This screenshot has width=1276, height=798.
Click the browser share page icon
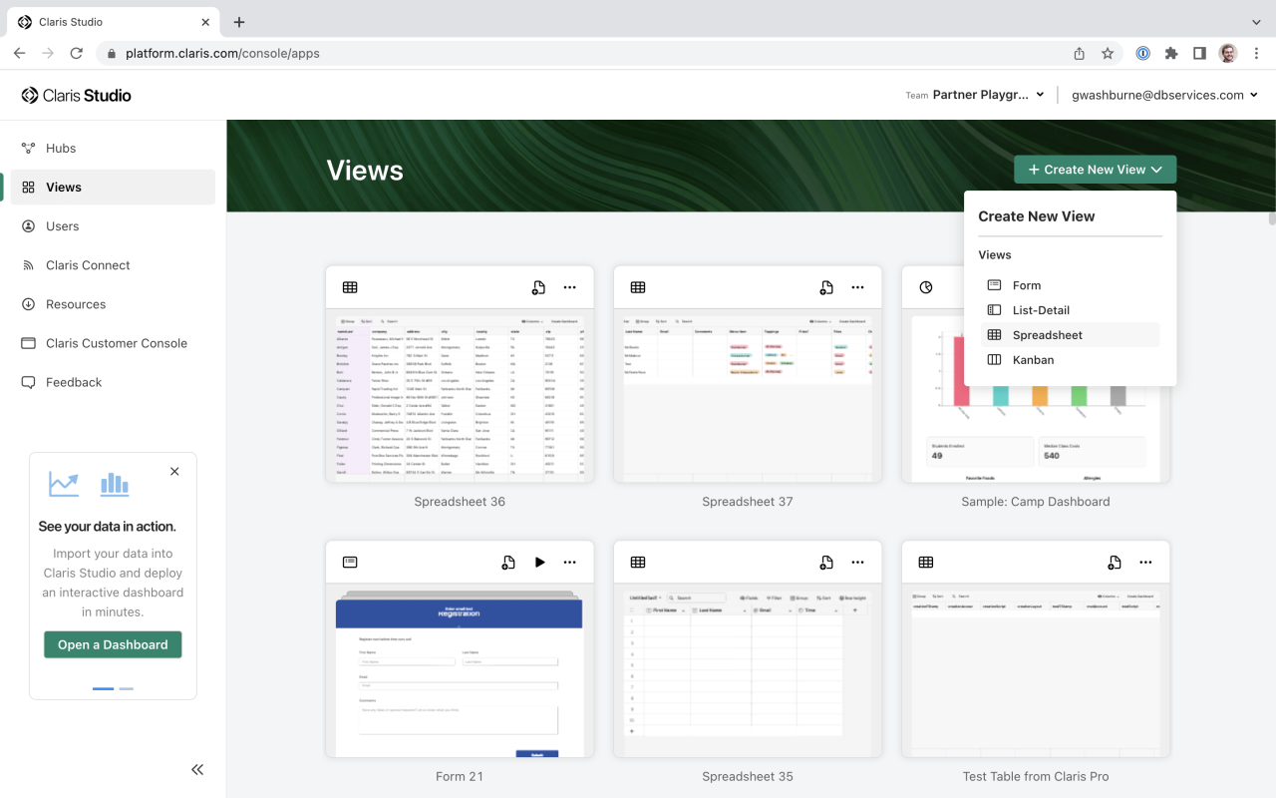(x=1080, y=54)
